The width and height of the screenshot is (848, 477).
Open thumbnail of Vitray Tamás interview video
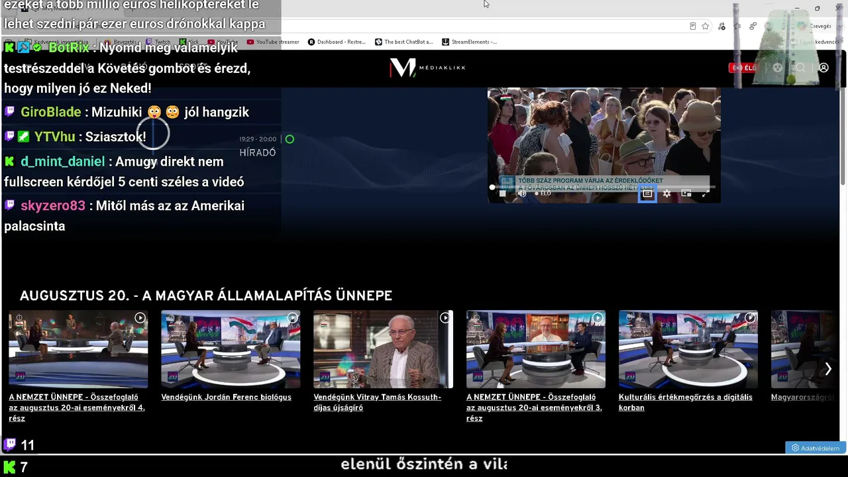[x=383, y=349]
